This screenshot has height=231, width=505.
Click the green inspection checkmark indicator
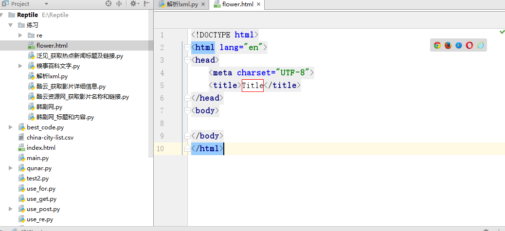[x=502, y=32]
